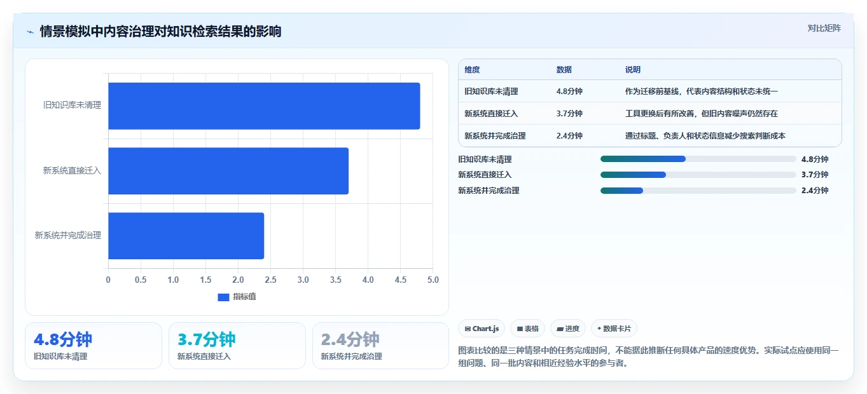The width and height of the screenshot is (867, 394).
Task: Click the 新系统并完成治理 progress bar
Action: point(698,191)
